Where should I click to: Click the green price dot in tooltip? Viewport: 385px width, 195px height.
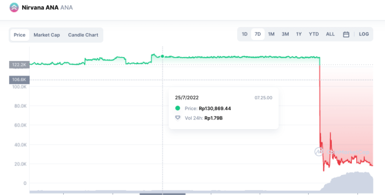(177, 108)
